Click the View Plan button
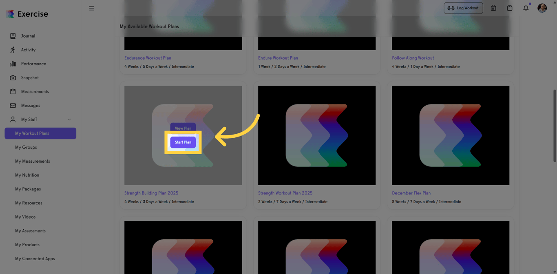Screen dimensions: 557x274 [x=183, y=127]
